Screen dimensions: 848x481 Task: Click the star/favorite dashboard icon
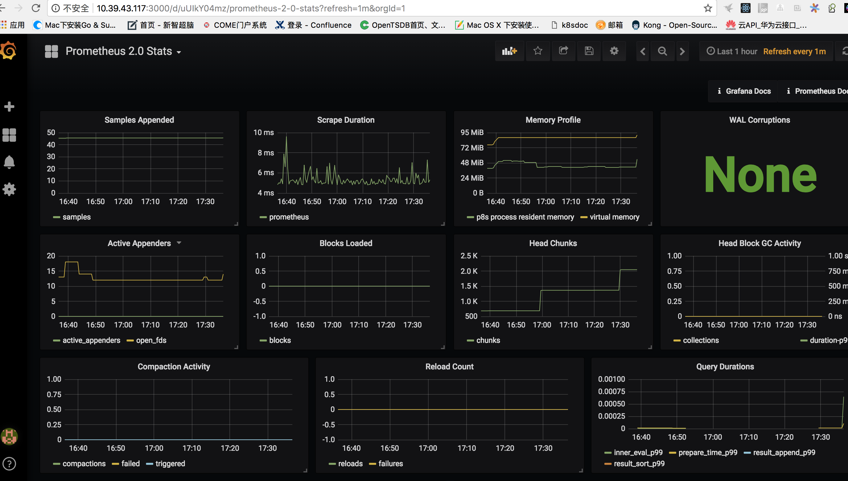click(x=537, y=51)
